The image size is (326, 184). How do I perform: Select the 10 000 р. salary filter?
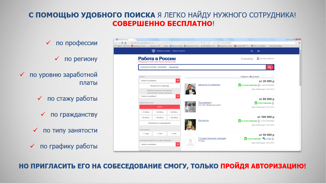pyautogui.click(x=146, y=112)
